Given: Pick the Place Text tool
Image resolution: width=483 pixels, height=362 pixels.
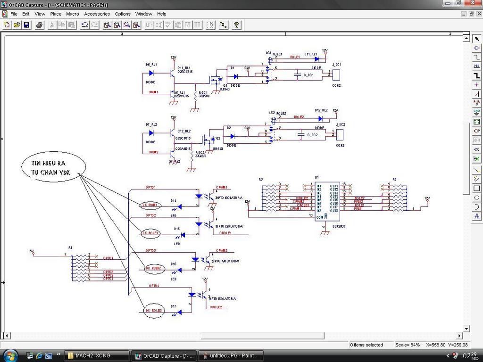Looking at the screenshot, I should (476, 216).
